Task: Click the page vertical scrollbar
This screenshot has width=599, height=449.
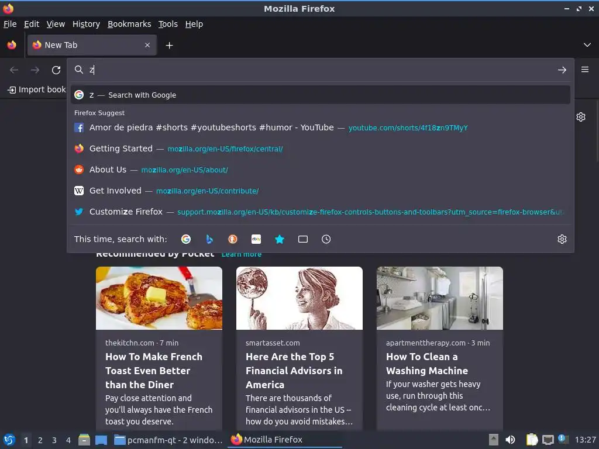Action: pos(597,130)
